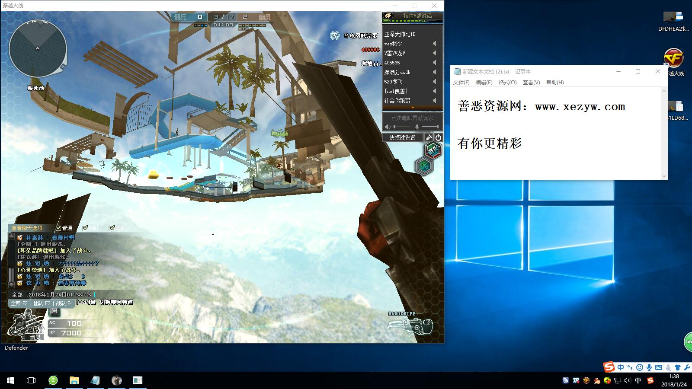
Task: Open Notepad 格式(O) menu
Action: pos(507,83)
